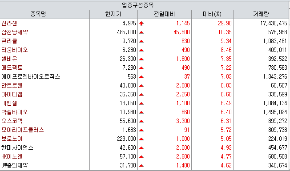The image size is (290, 171).
Task: Click JW중외제약 percent change 4.62
Action: point(226,165)
